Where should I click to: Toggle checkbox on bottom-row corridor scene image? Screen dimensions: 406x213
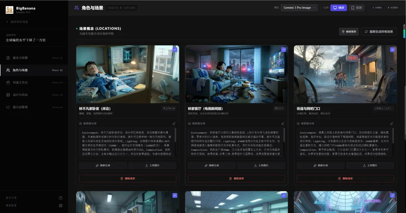[x=175, y=195]
